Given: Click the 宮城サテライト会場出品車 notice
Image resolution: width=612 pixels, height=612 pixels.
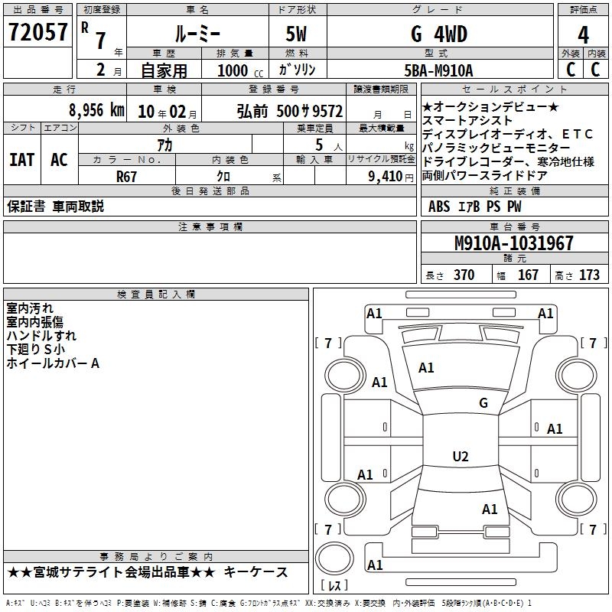Looking at the screenshot, I should pos(111,572).
